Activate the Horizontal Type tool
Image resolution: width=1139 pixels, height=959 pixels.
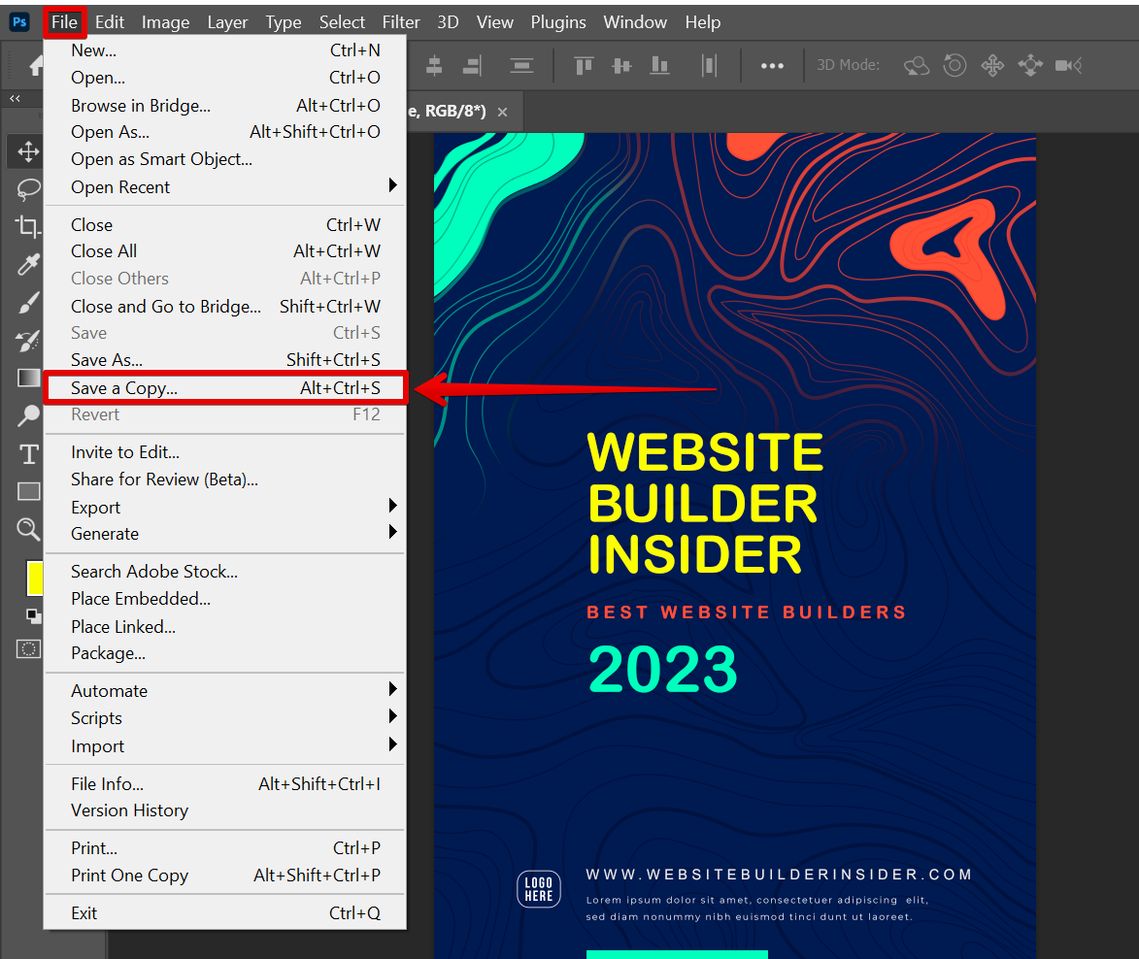pyautogui.click(x=28, y=453)
